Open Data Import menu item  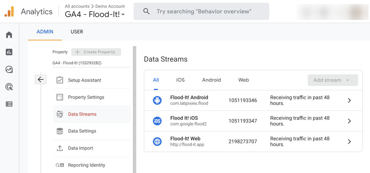[92, 148]
